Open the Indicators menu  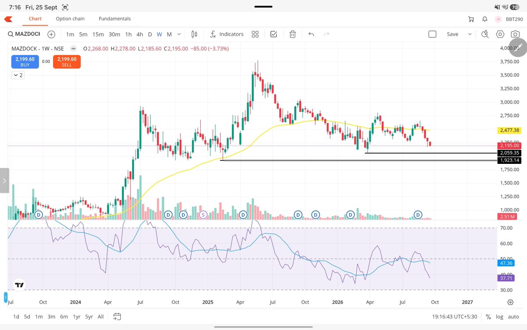click(227, 34)
